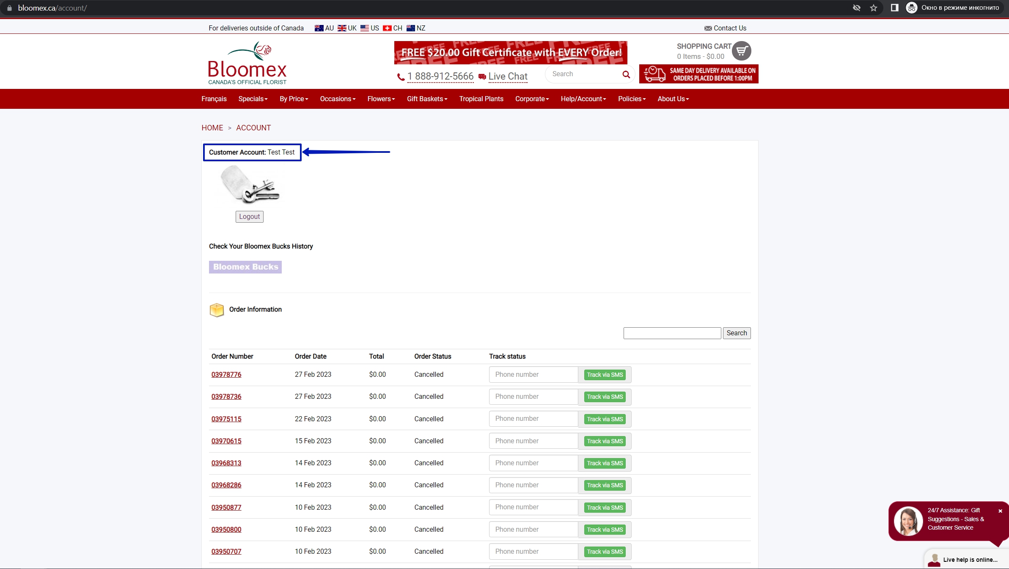The height and width of the screenshot is (569, 1009).
Task: Click the order Search button
Action: [x=737, y=333]
